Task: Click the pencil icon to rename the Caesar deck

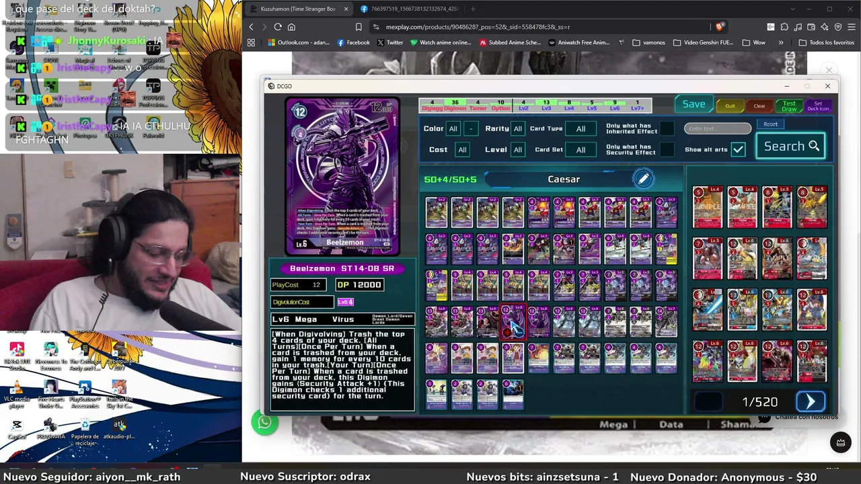Action: (x=643, y=179)
